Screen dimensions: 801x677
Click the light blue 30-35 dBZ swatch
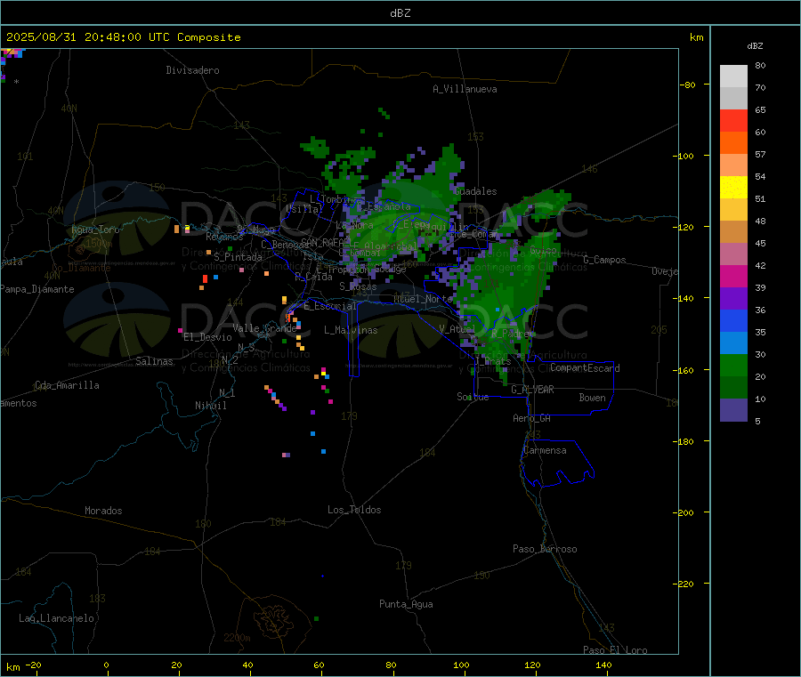pyautogui.click(x=733, y=343)
